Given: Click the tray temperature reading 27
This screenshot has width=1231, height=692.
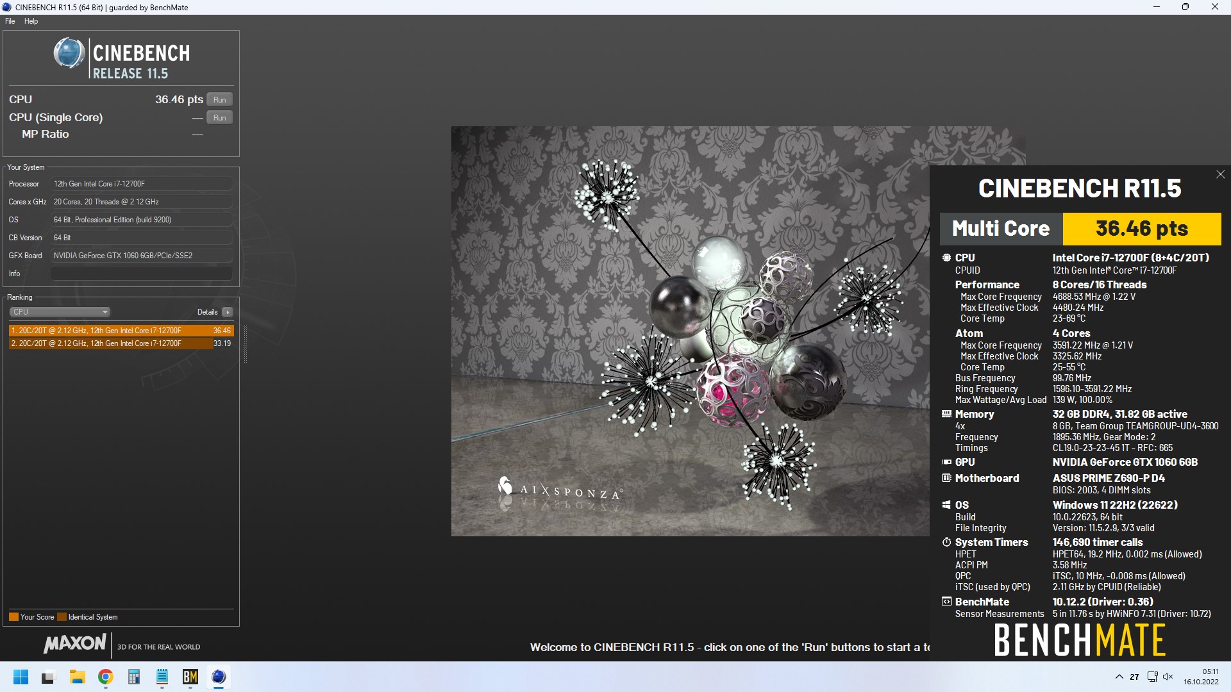Looking at the screenshot, I should [x=1134, y=677].
